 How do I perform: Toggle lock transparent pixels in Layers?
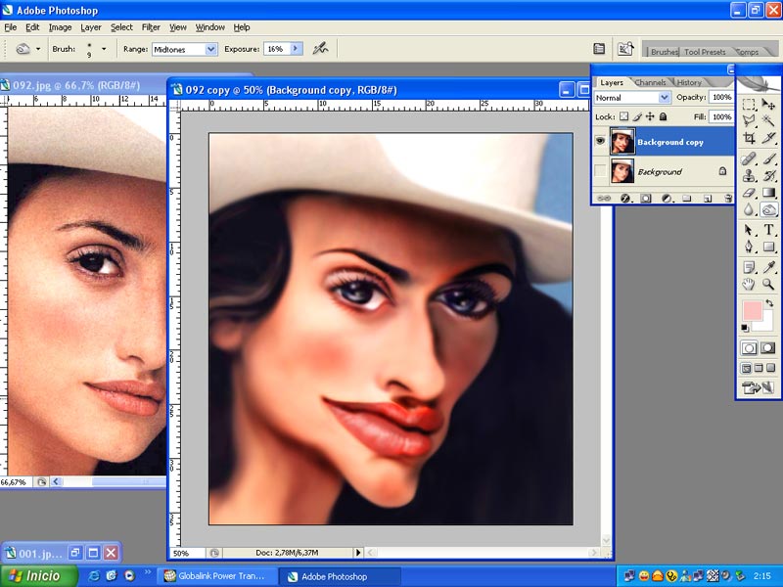pyautogui.click(x=624, y=116)
